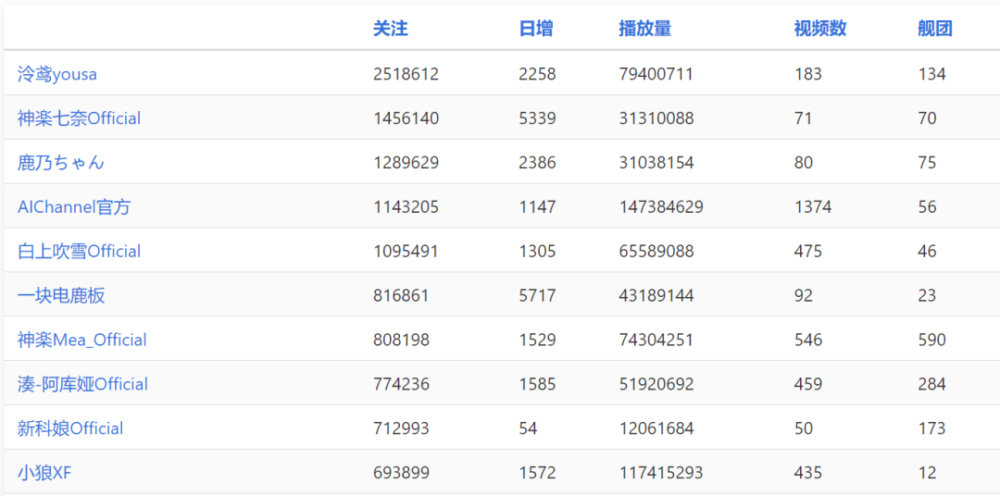This screenshot has height=496, width=1000.
Task: Select follower count 1143205
Action: [406, 207]
